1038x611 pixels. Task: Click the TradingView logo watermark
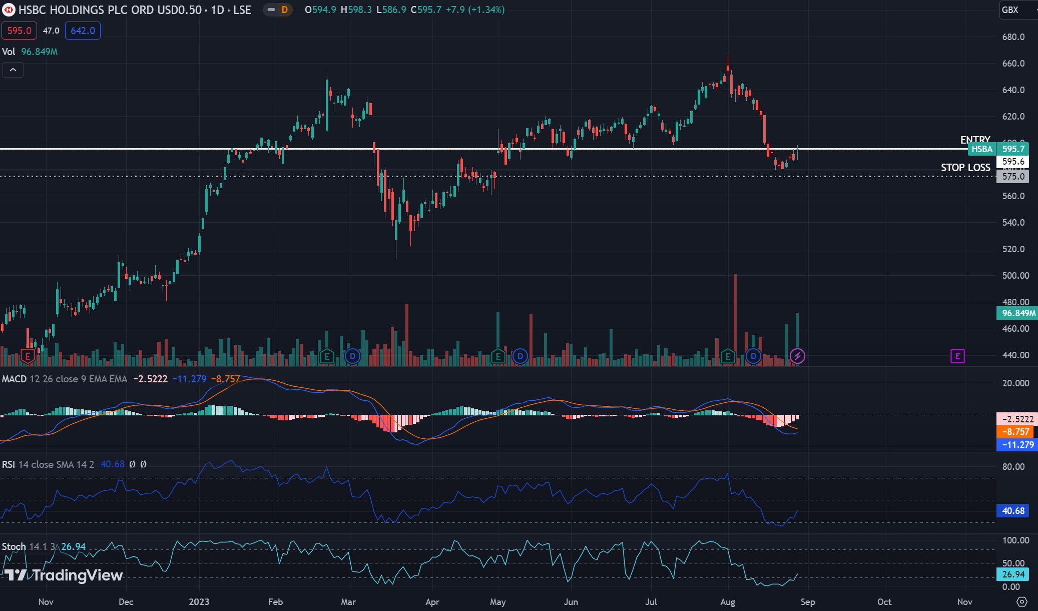point(64,575)
